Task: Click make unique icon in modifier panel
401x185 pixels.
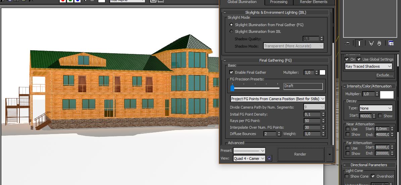Action: click(371, 43)
